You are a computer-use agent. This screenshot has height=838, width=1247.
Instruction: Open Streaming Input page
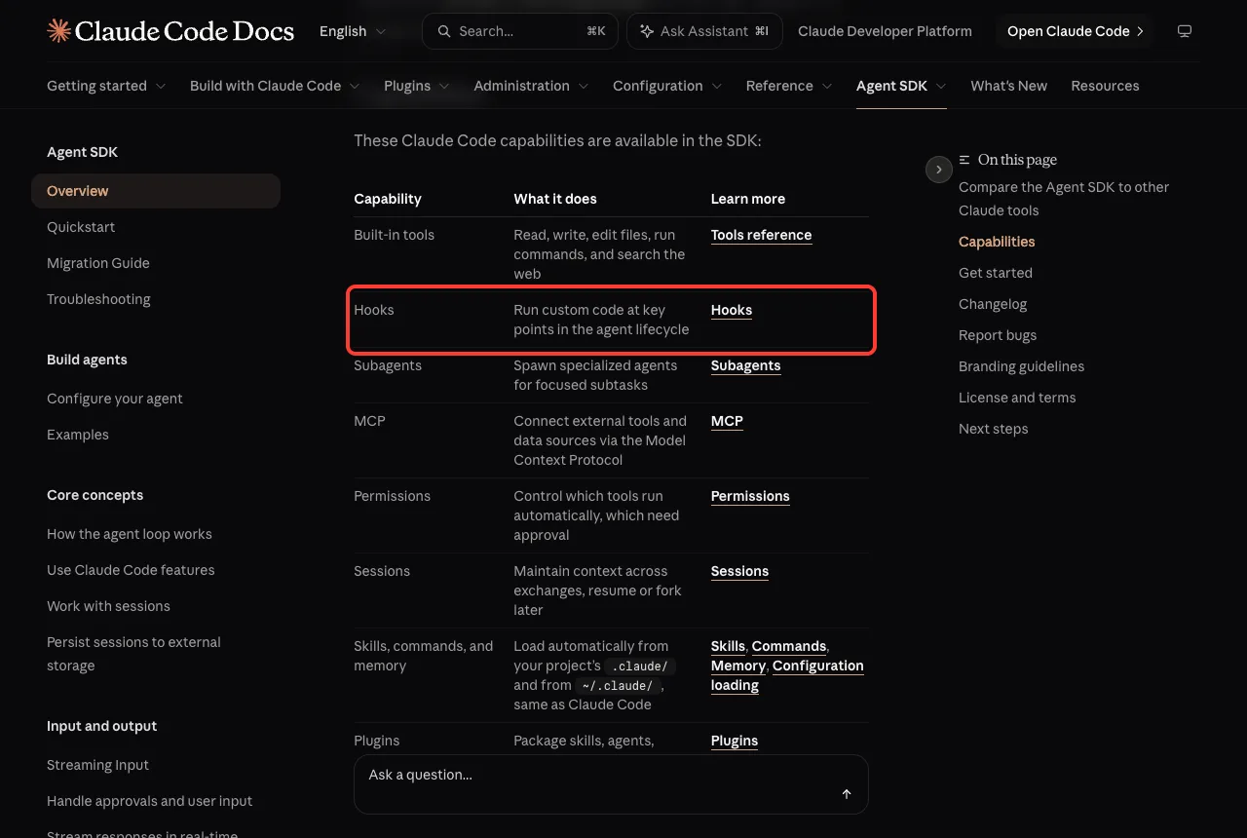click(x=97, y=765)
